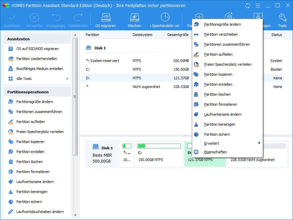The image size is (293, 220).
Task: Click sidebar Freien Speicherplatz verteilen link
Action: (x=40, y=132)
